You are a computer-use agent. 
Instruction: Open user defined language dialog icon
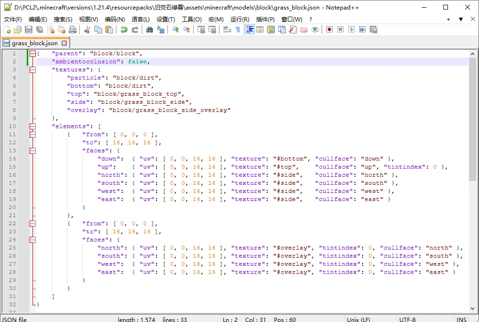[x=260, y=30]
